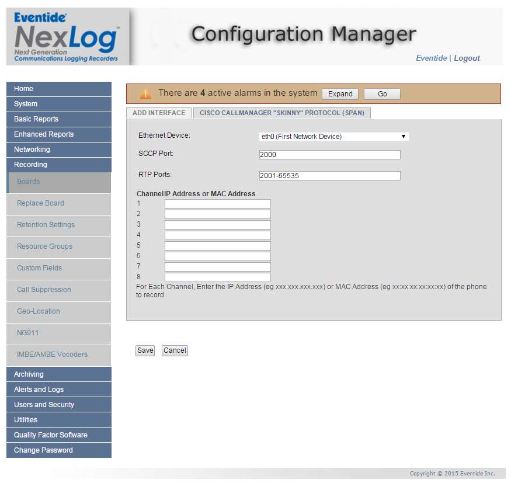This screenshot has width=511, height=483.
Task: Log out via the Logout link
Action: pyautogui.click(x=467, y=58)
